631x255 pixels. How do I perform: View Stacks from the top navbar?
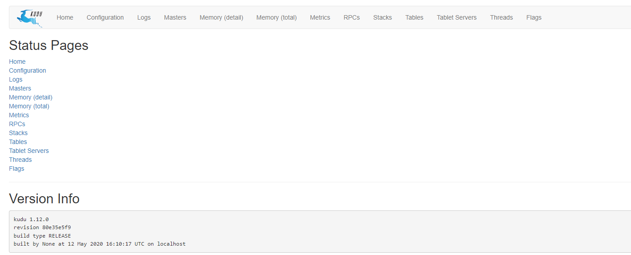[383, 17]
